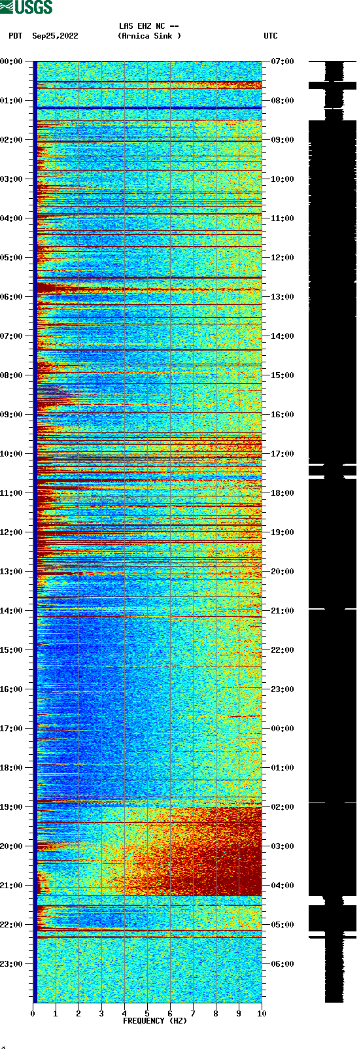Click the 0 Hz frequency axis tick label
Viewport: 361px width, 1055px height.
33,1014
